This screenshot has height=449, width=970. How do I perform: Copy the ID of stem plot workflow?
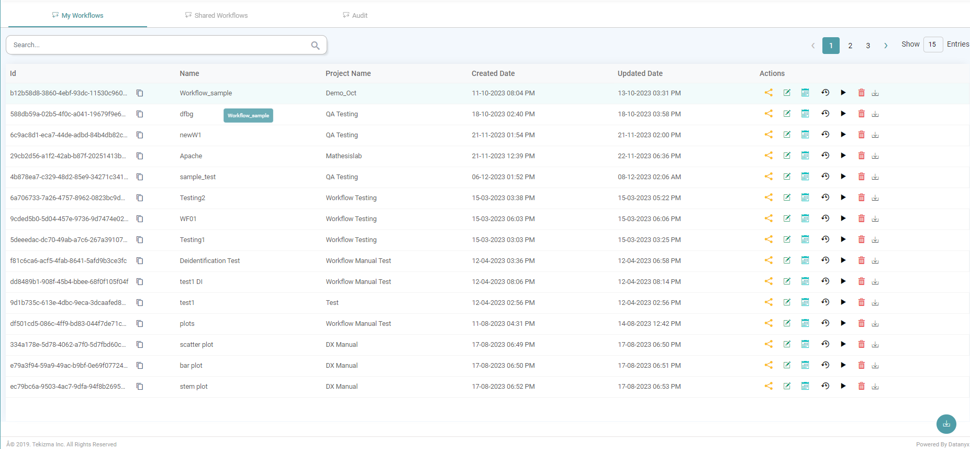(140, 386)
